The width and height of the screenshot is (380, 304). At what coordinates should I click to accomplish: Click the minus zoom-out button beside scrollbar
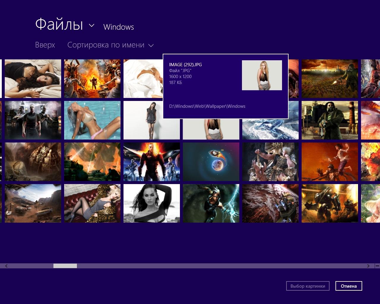click(377, 266)
